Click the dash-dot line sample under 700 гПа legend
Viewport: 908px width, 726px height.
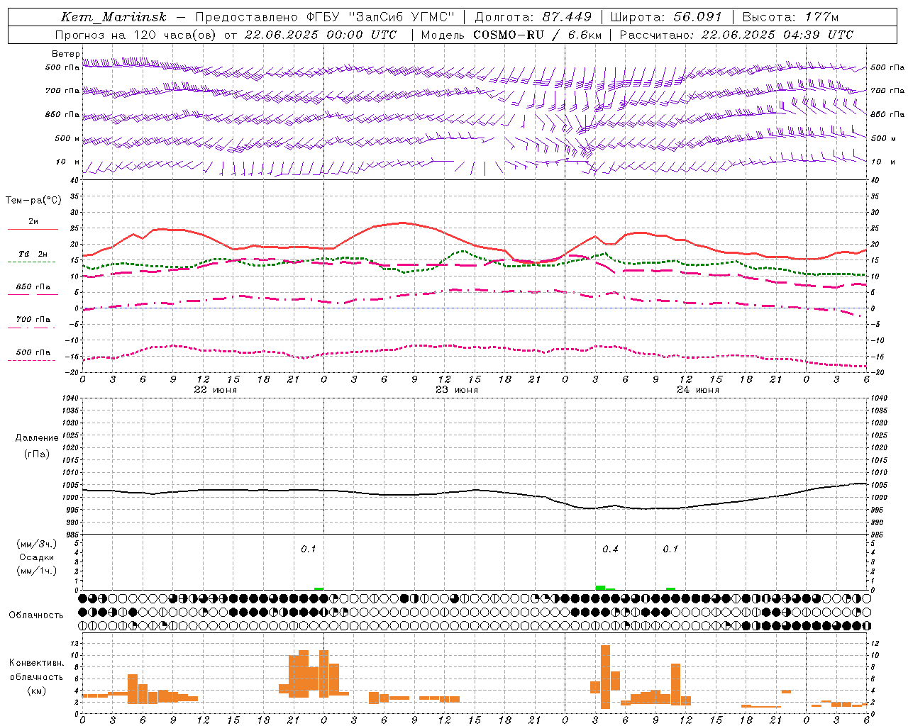(x=32, y=328)
